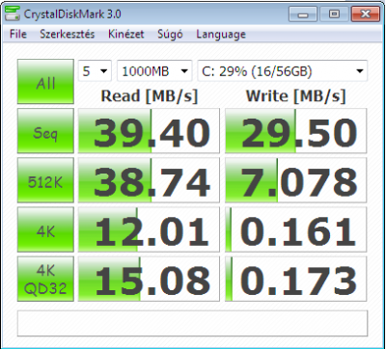The width and height of the screenshot is (386, 349).
Task: Open the Language menu
Action: click(x=221, y=35)
